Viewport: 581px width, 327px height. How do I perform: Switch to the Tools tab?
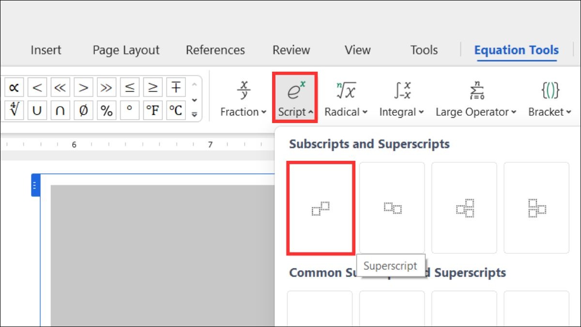click(x=424, y=50)
